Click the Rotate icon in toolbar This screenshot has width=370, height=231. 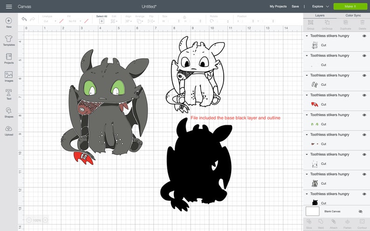pos(212,21)
